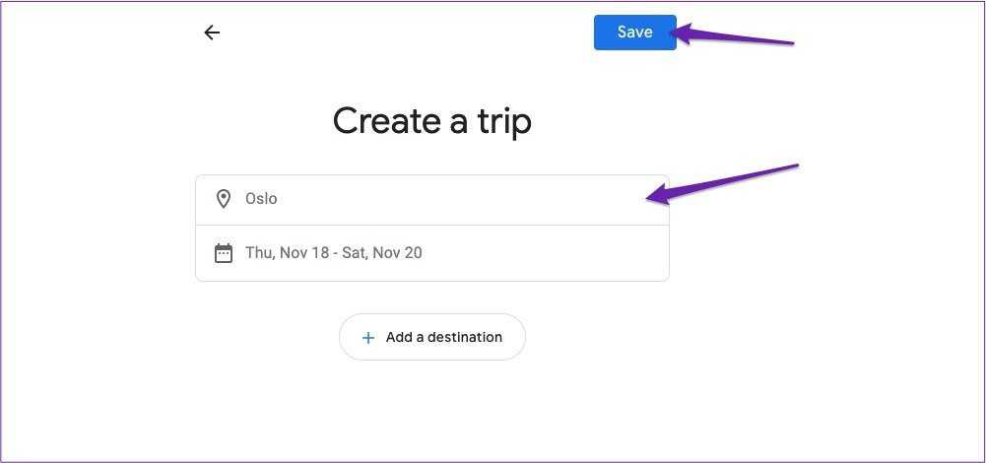Click the word trip in the page title
The width and height of the screenshot is (986, 463).
(500, 122)
